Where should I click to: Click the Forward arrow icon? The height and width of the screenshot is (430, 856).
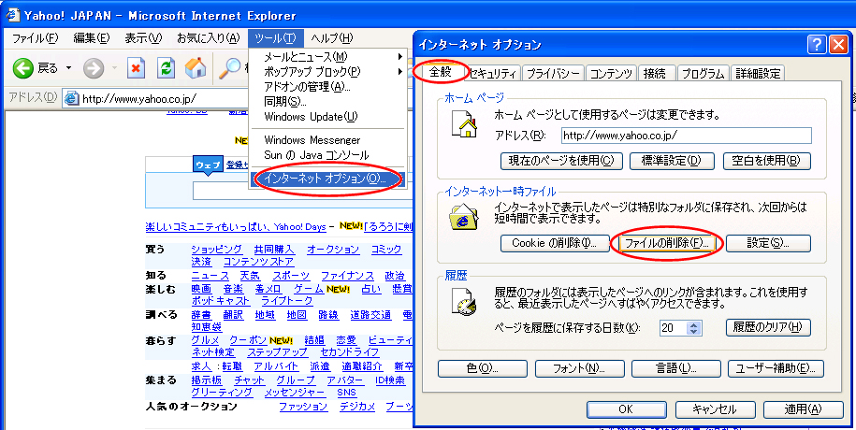(x=93, y=68)
